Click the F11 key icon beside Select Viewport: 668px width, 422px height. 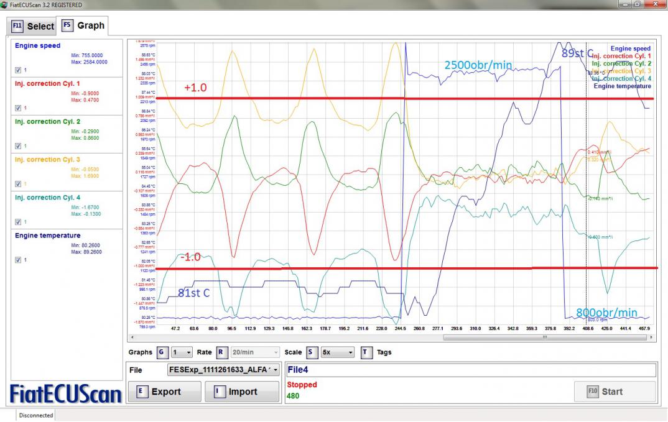tap(17, 26)
